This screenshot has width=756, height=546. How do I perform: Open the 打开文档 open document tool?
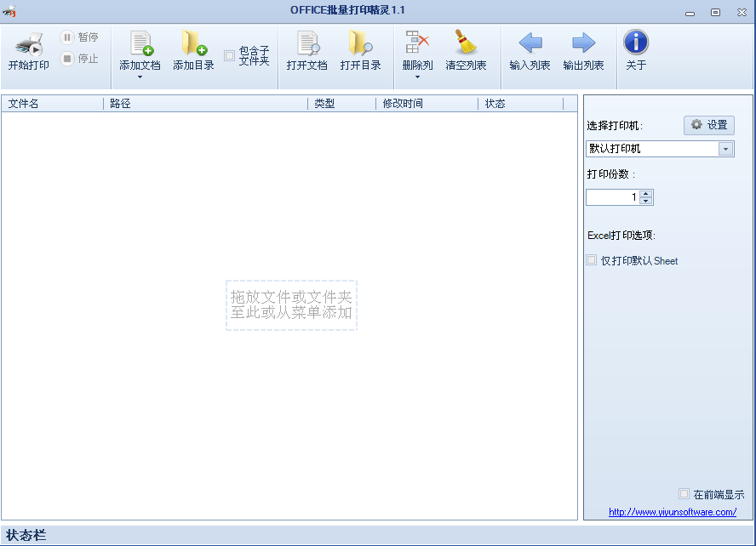point(306,44)
